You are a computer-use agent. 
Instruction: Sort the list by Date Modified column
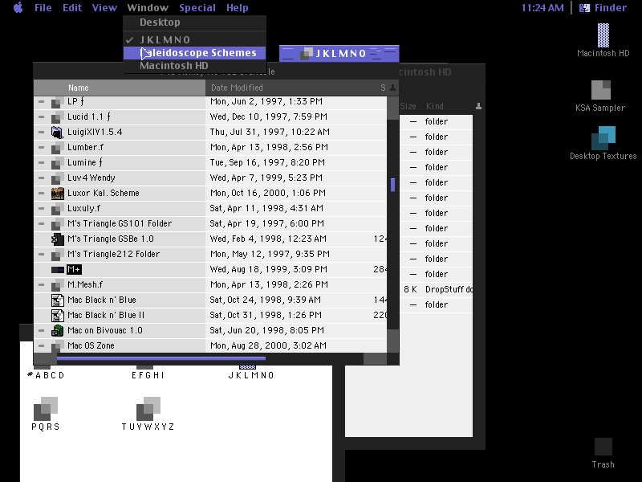(290, 88)
